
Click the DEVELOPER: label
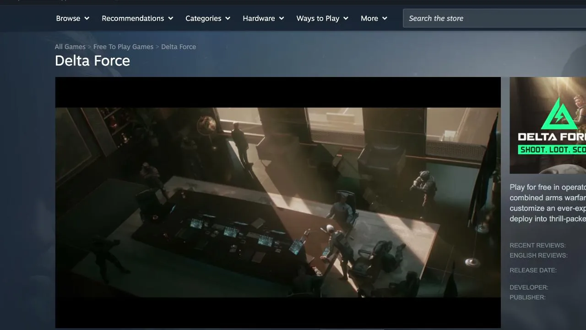click(529, 287)
